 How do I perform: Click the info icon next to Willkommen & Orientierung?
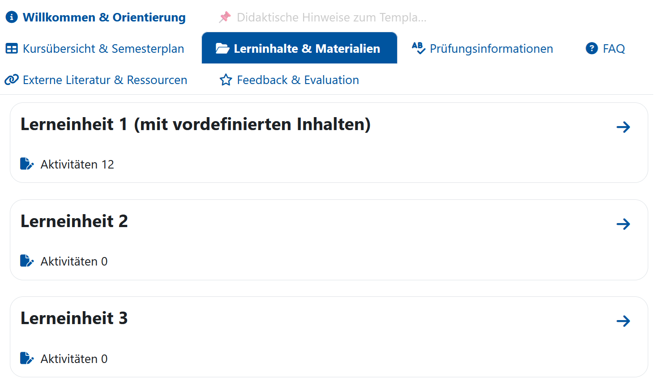click(11, 17)
